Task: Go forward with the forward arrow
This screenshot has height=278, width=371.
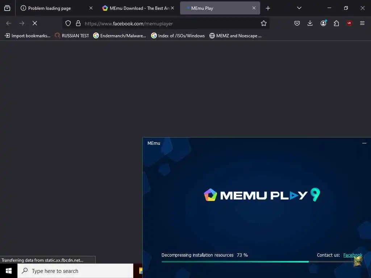Action: tap(22, 23)
